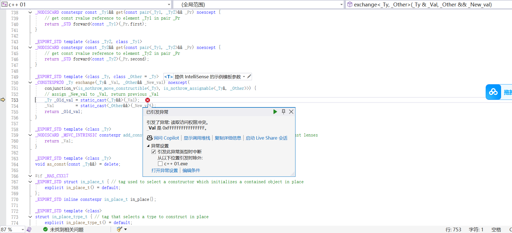Collapse the exchange function at line 750
The height and width of the screenshot is (233, 512).
pos(30,83)
